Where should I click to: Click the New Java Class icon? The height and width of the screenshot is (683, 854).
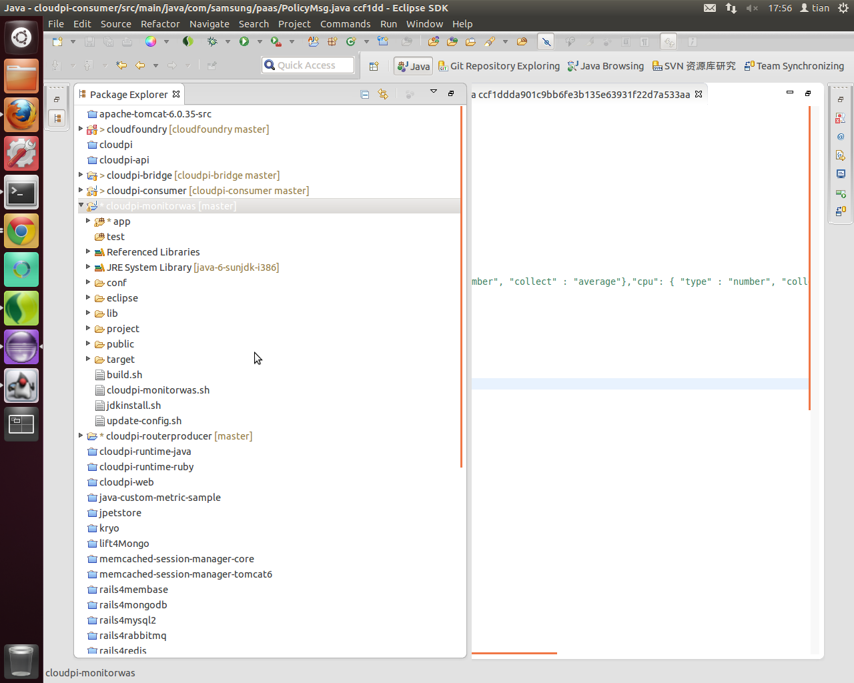point(351,41)
